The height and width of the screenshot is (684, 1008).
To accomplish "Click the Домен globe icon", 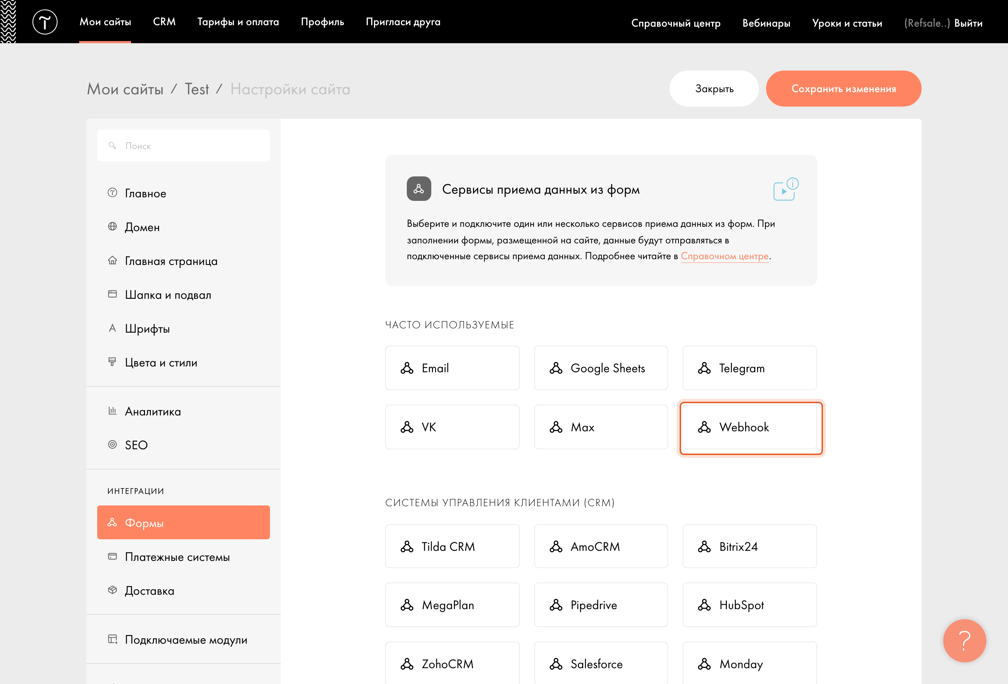I will click(112, 226).
